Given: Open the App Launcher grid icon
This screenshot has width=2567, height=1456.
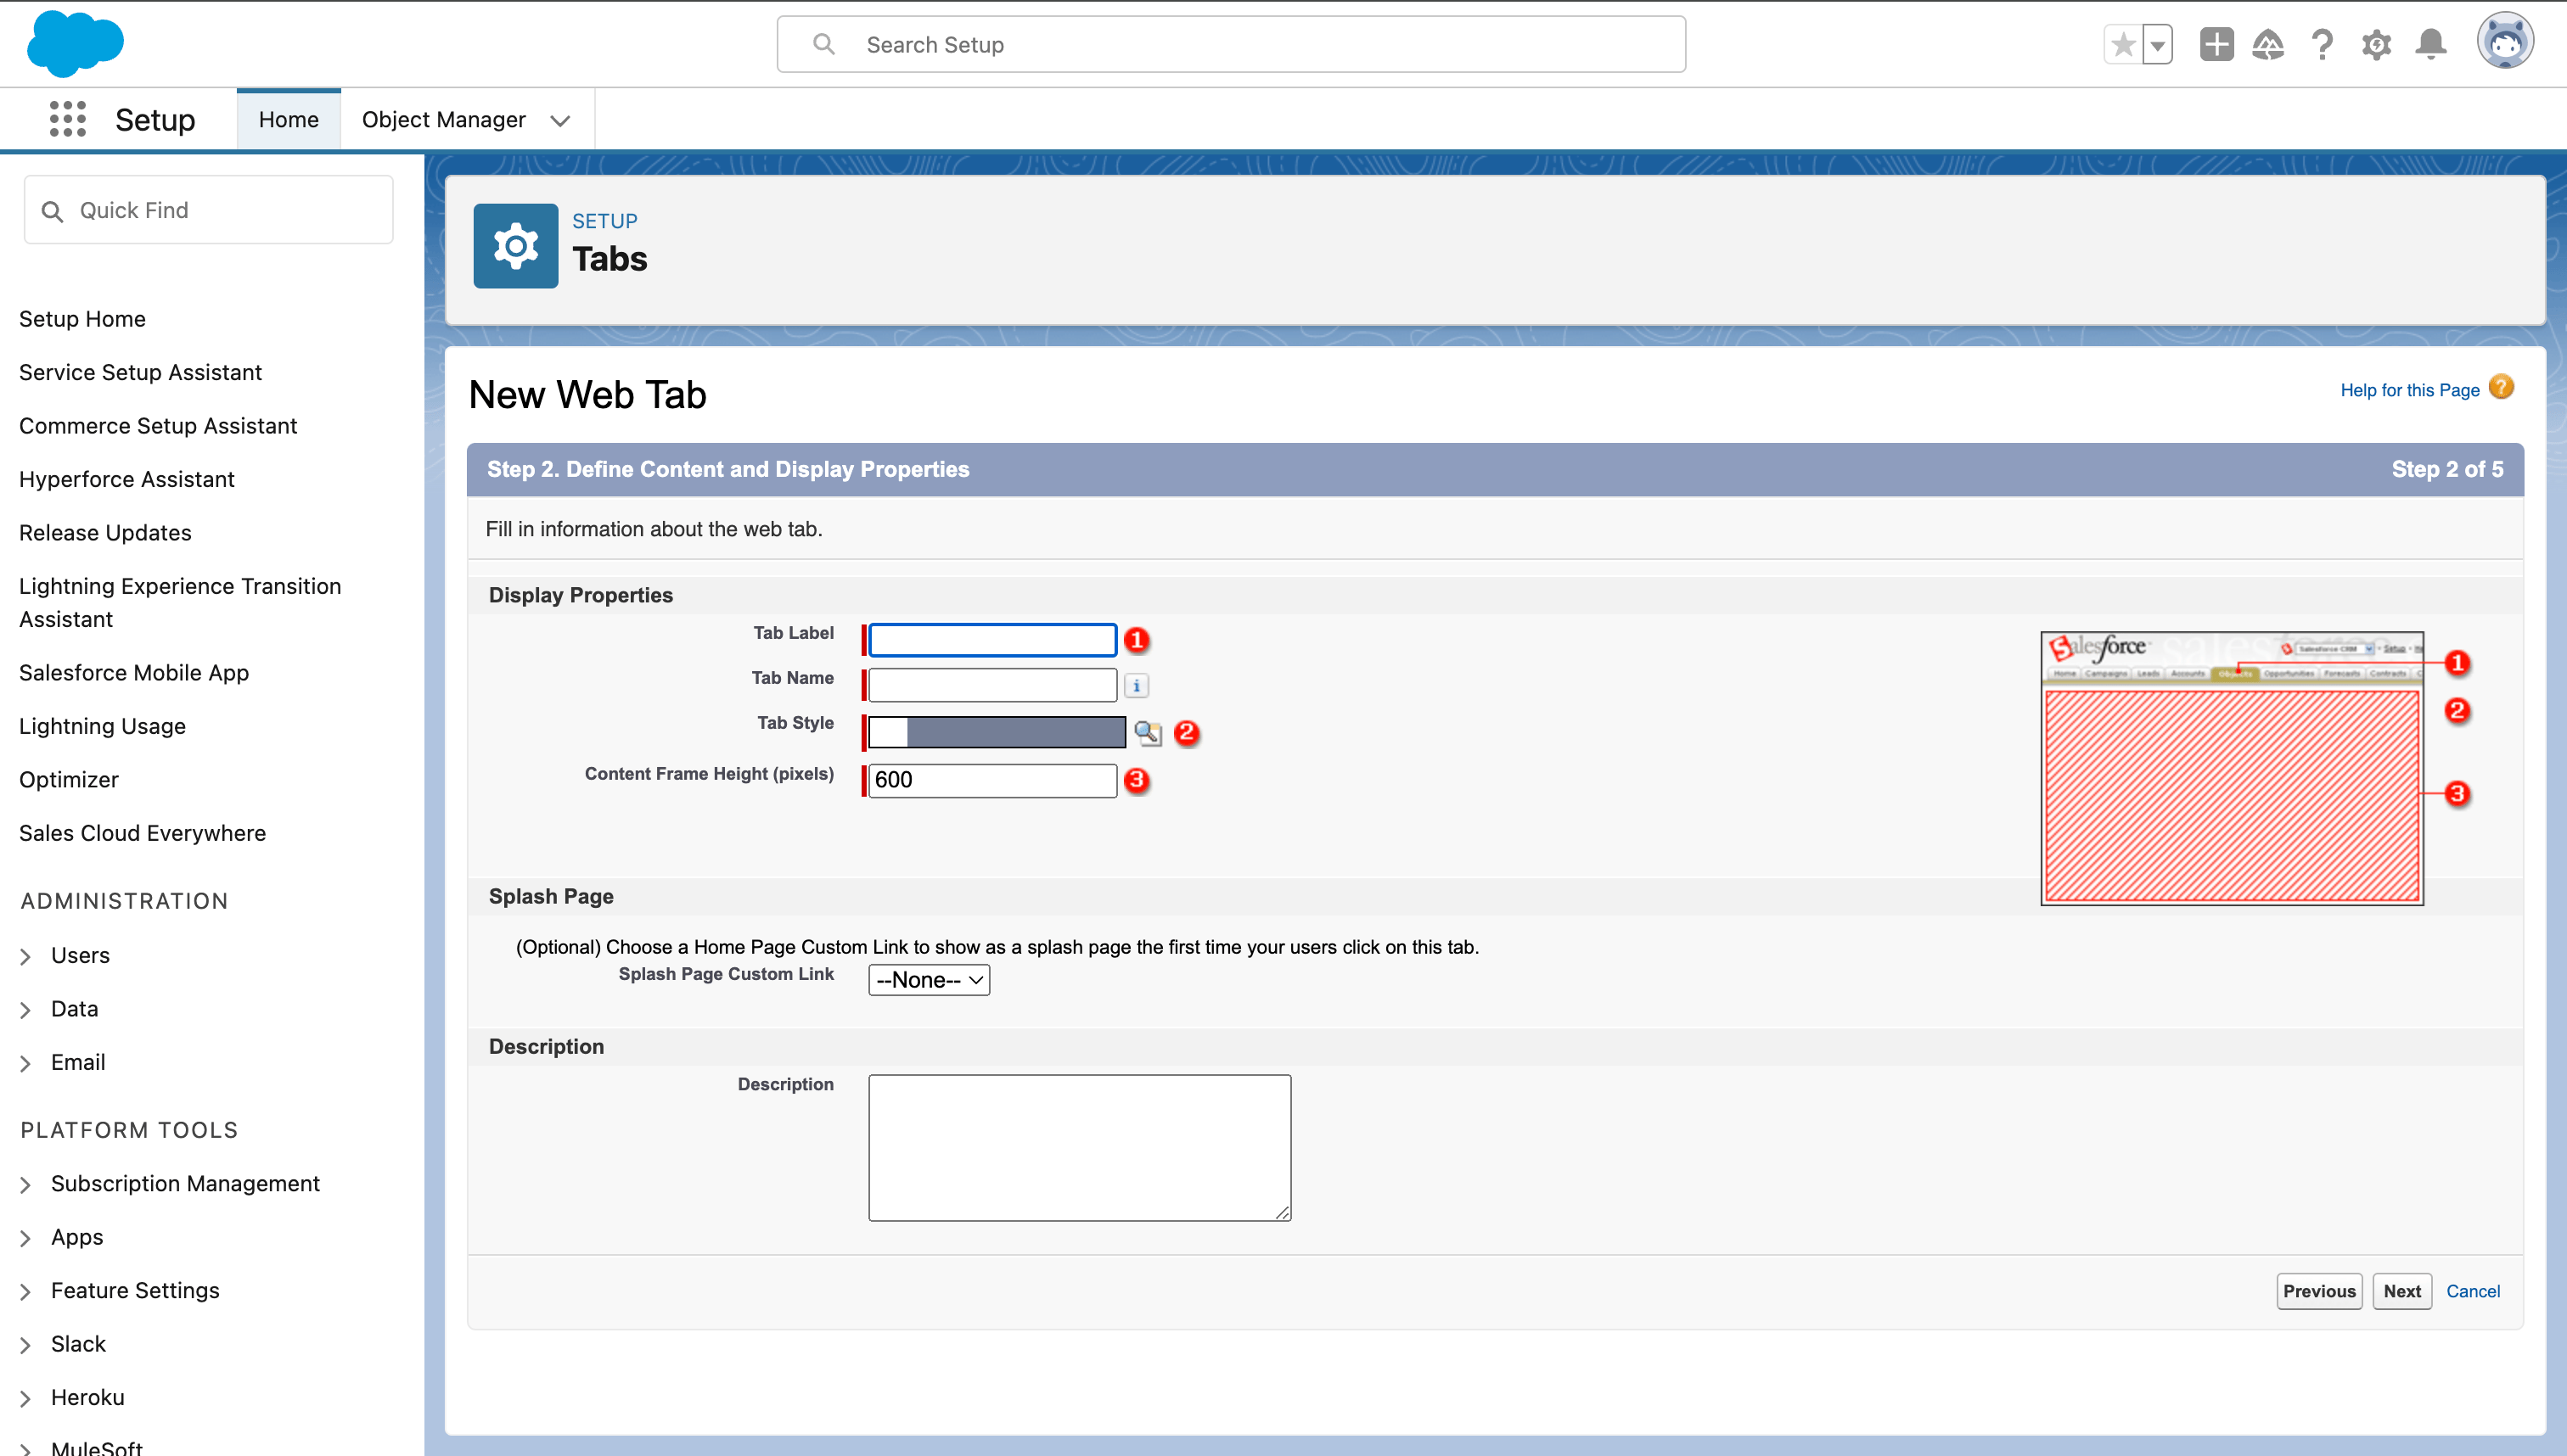Looking at the screenshot, I should (x=67, y=119).
